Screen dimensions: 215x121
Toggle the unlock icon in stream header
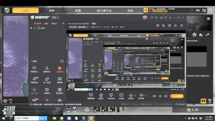pos(163,26)
